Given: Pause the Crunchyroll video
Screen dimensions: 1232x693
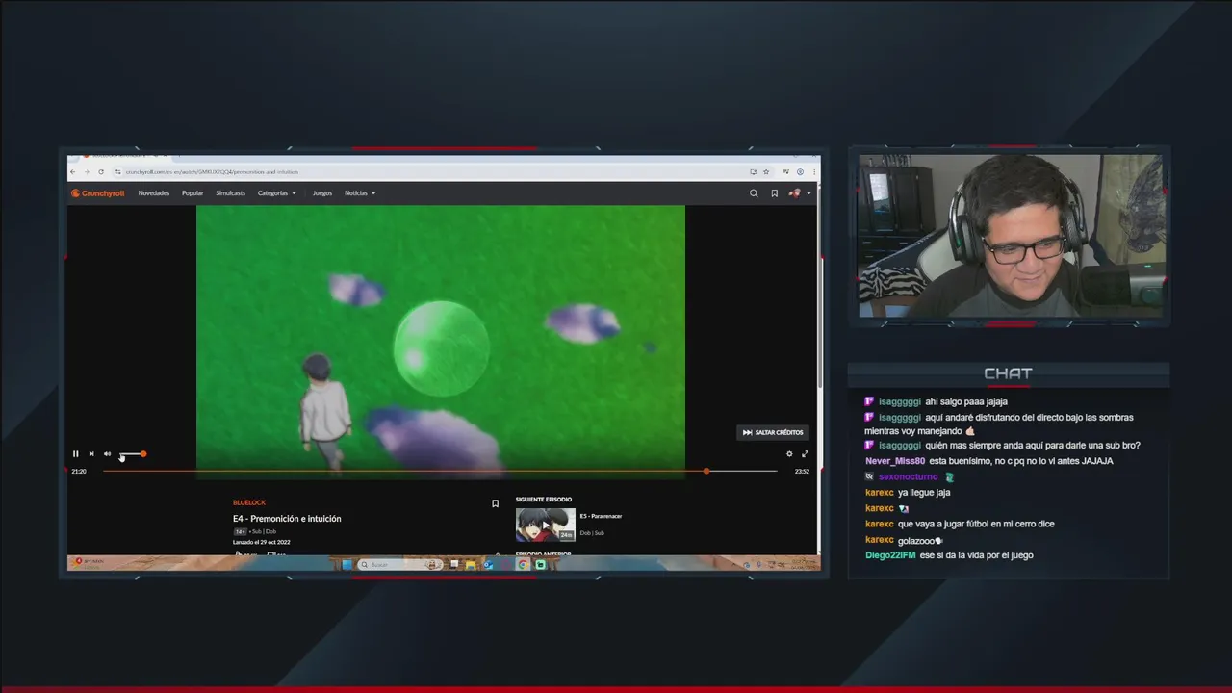Looking at the screenshot, I should (x=75, y=454).
